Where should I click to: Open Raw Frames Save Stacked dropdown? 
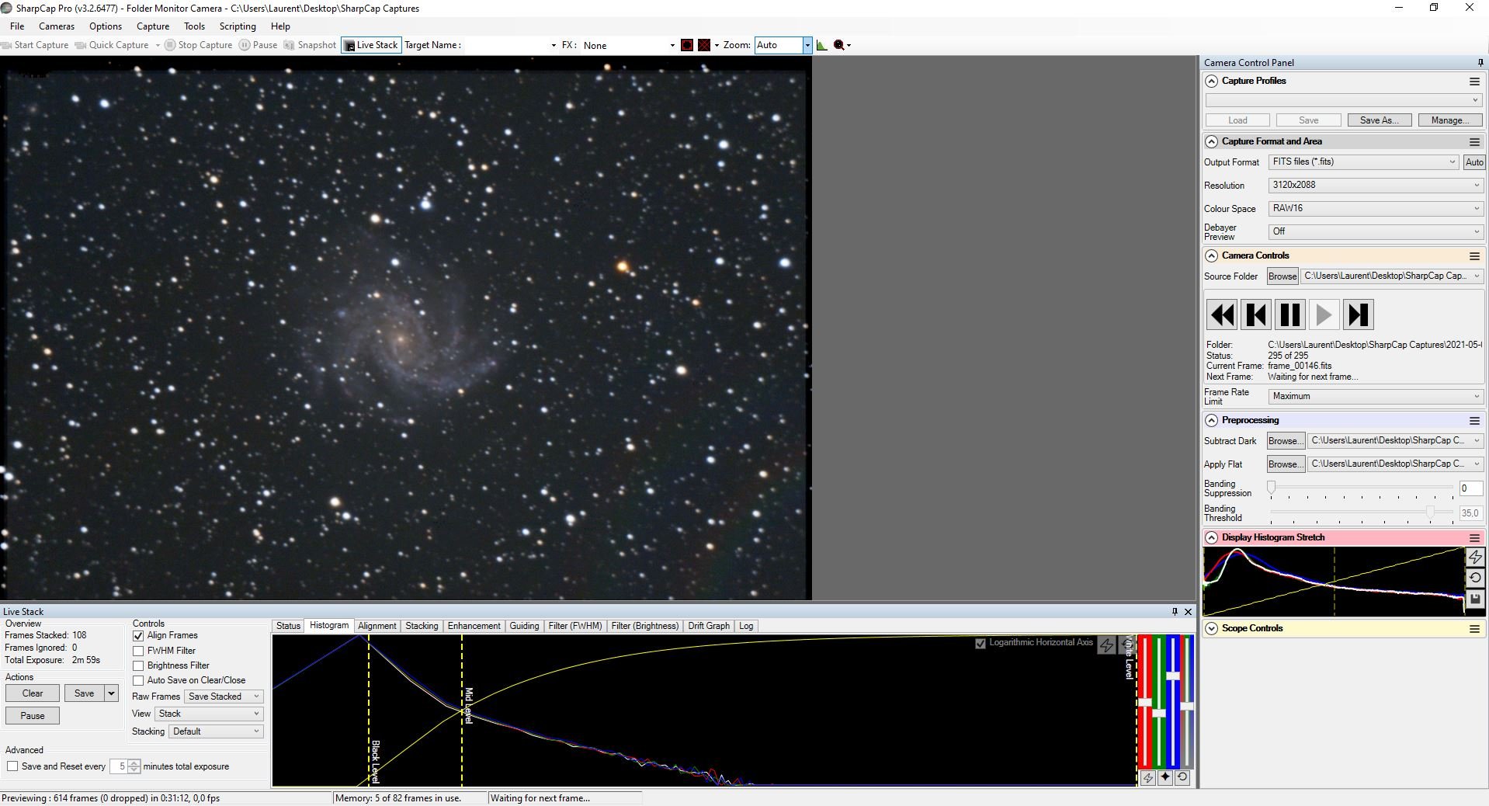tap(224, 697)
